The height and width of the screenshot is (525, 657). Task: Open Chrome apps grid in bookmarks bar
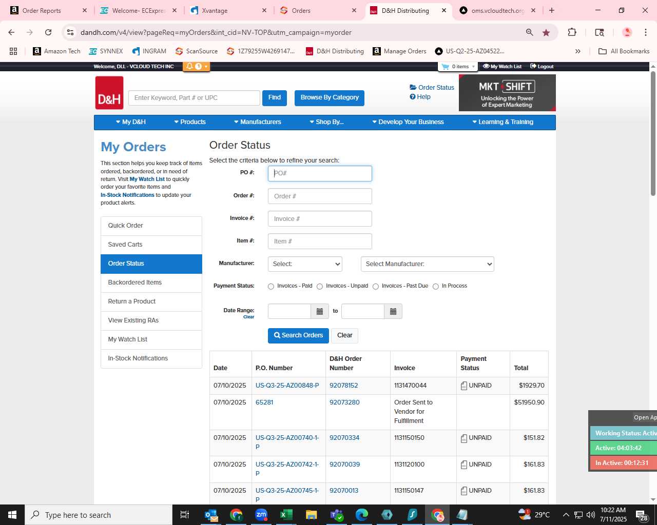(13, 51)
